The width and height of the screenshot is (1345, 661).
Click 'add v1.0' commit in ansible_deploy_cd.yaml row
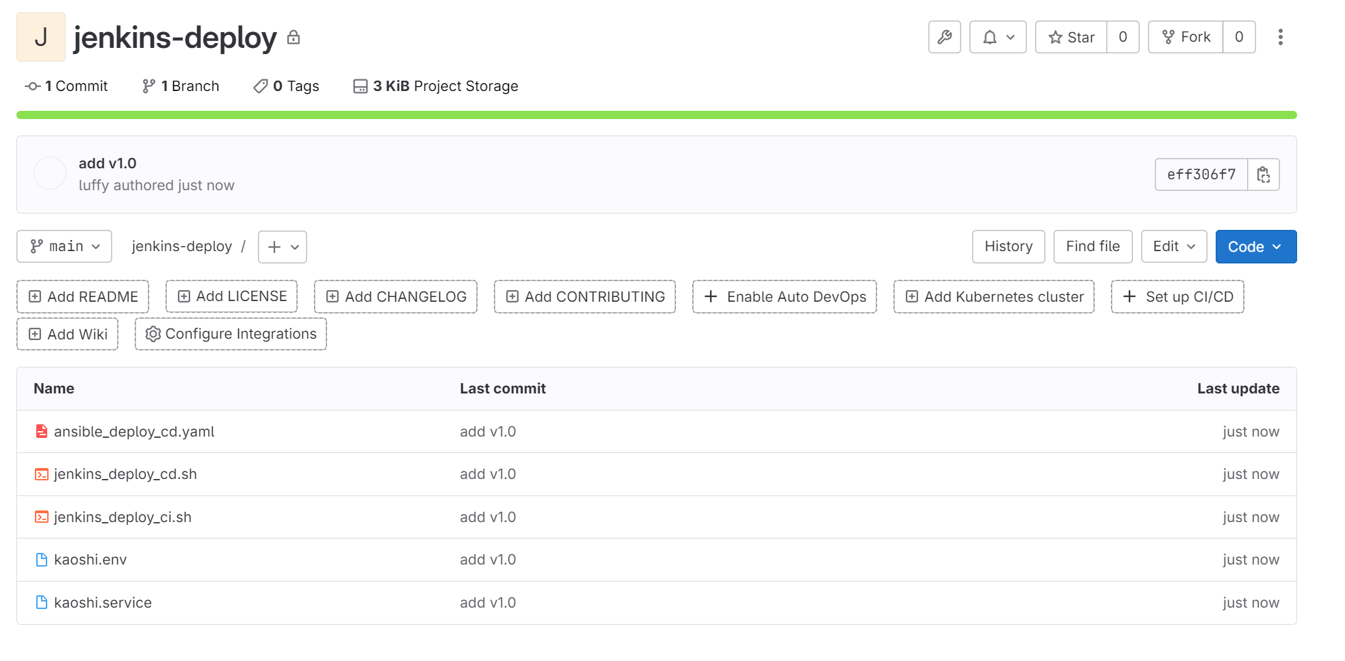pos(488,432)
